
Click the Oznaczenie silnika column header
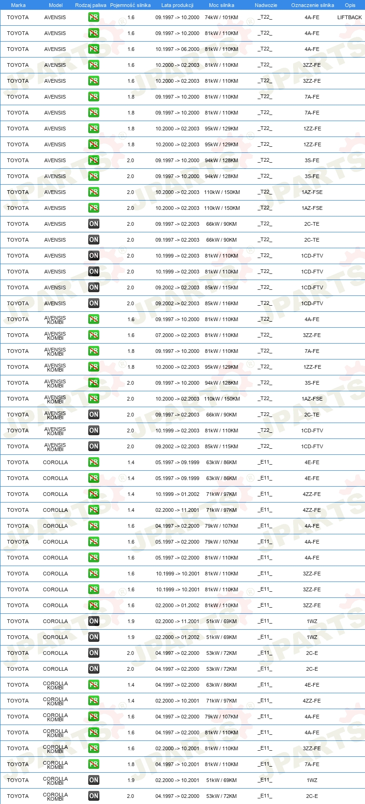click(x=312, y=5)
